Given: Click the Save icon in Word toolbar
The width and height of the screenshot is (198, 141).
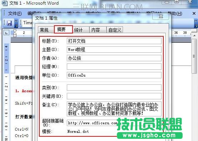Looking at the screenshot, I should [9, 23].
